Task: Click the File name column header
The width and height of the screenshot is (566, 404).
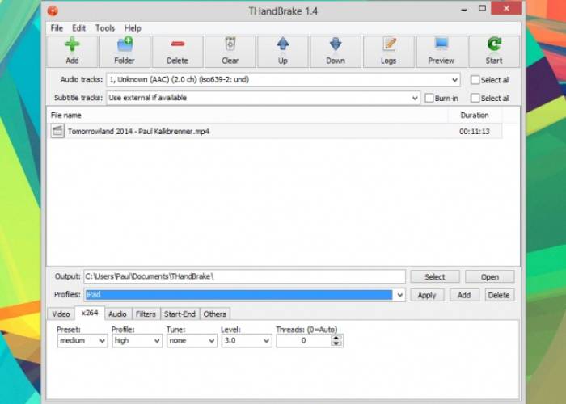Action: [x=247, y=115]
